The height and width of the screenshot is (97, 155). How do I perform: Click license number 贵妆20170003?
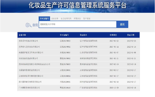[65, 64]
